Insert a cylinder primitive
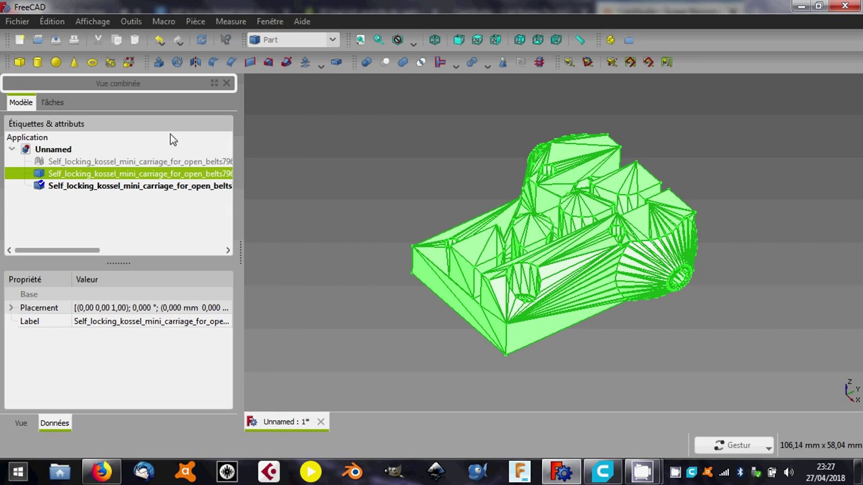 pos(38,62)
